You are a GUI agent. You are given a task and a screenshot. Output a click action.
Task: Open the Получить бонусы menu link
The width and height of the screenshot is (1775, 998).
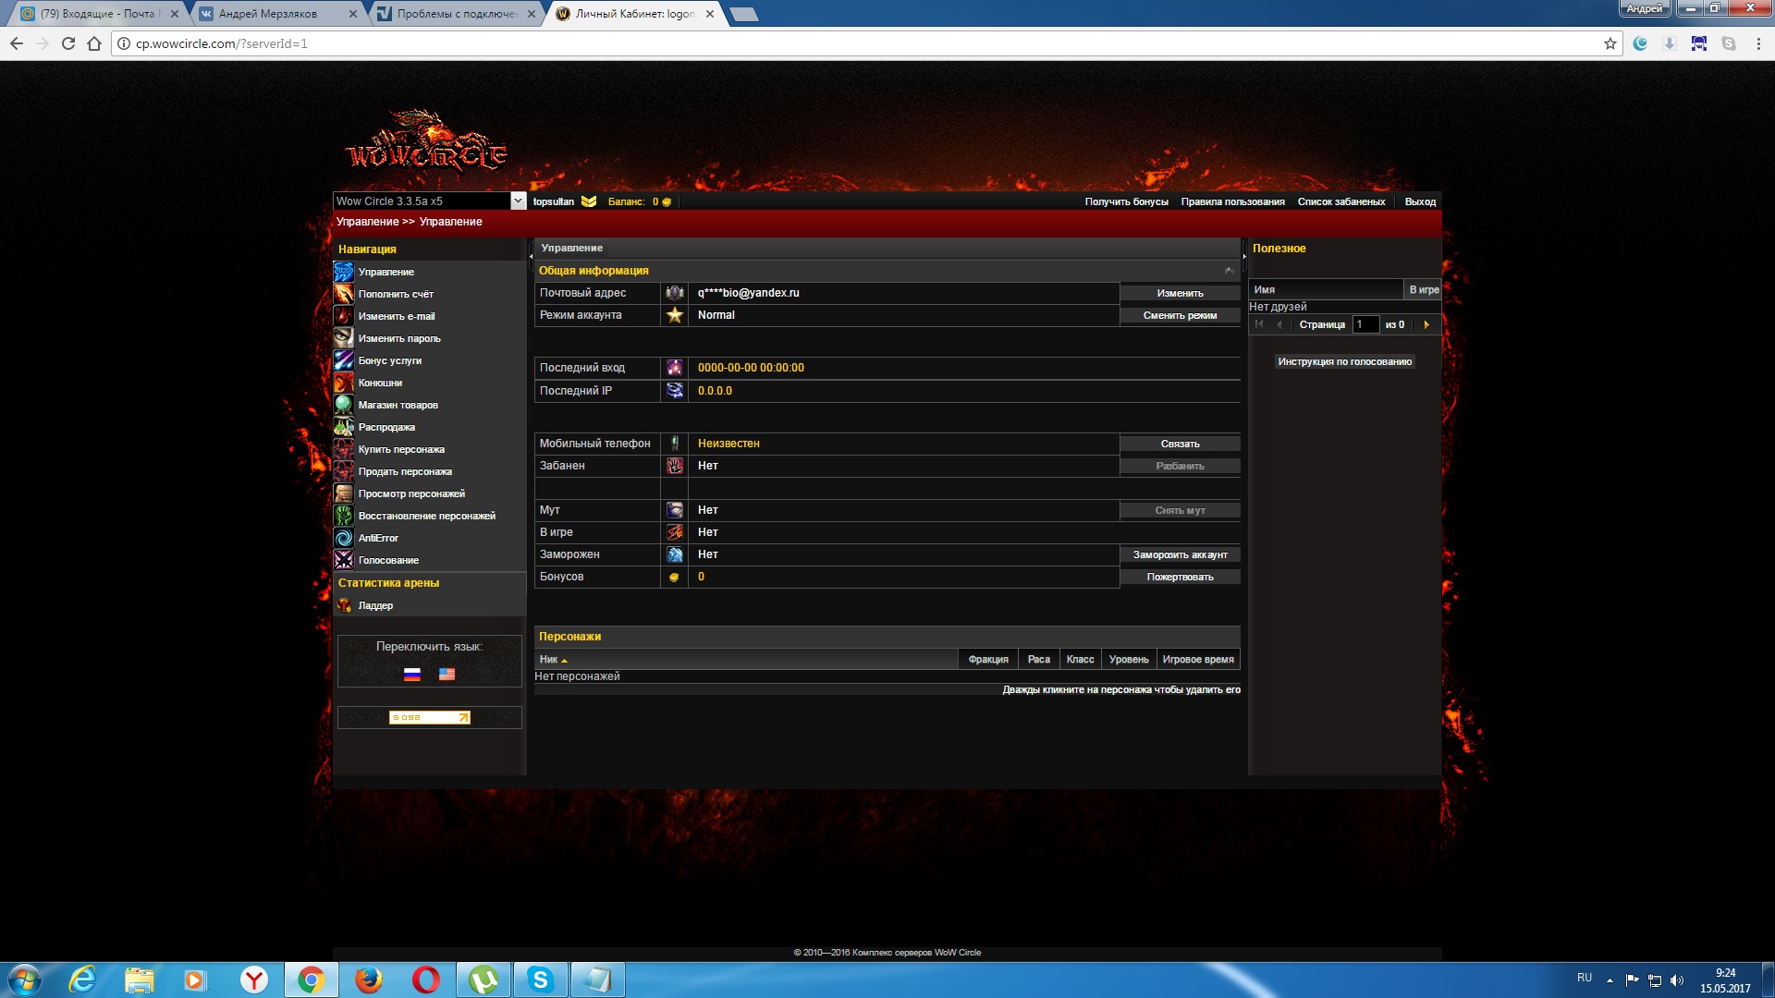(1126, 201)
